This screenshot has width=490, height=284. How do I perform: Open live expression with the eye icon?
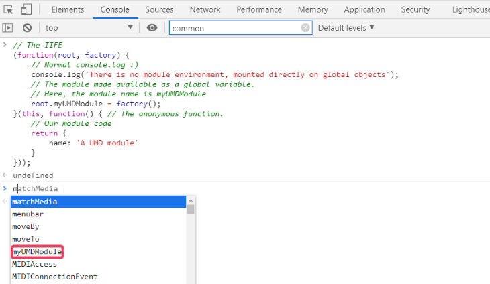tap(152, 28)
